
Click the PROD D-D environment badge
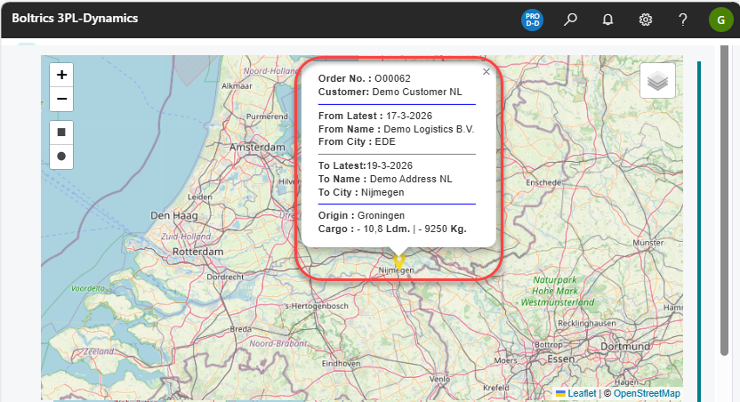tap(533, 20)
